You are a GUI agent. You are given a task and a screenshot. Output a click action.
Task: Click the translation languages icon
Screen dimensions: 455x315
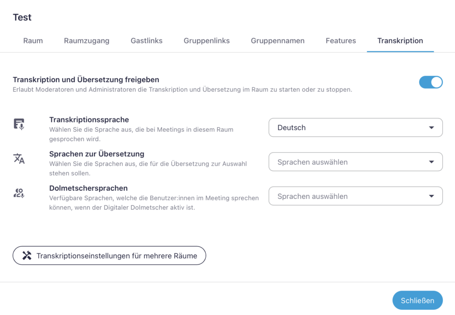point(19,158)
